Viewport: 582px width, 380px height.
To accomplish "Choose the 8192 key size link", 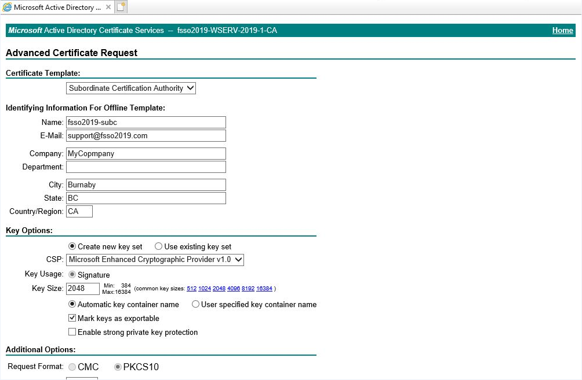I will click(248, 289).
